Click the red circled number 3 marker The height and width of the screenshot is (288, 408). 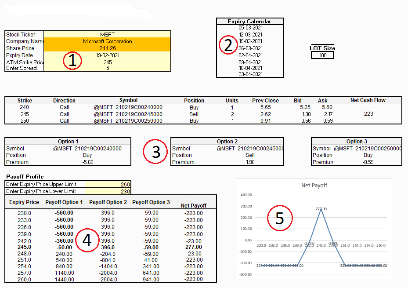[x=155, y=152]
